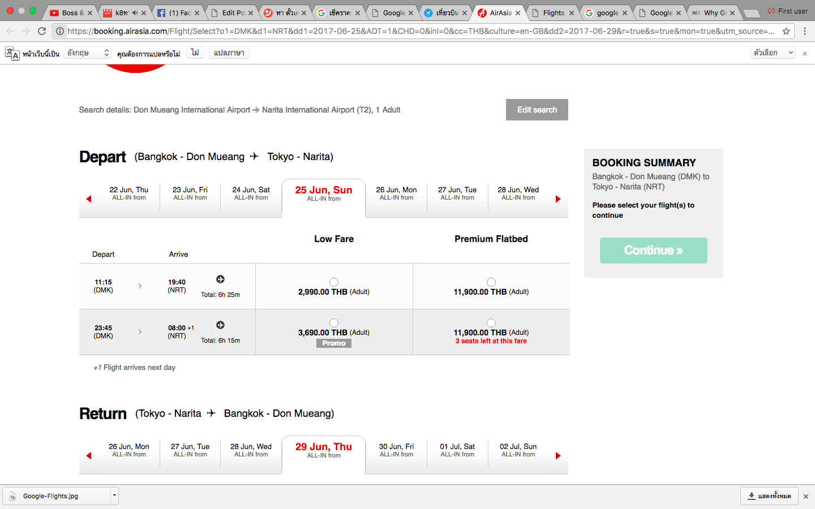Click the Continue button in booking summary
815x509 pixels.
[654, 251]
